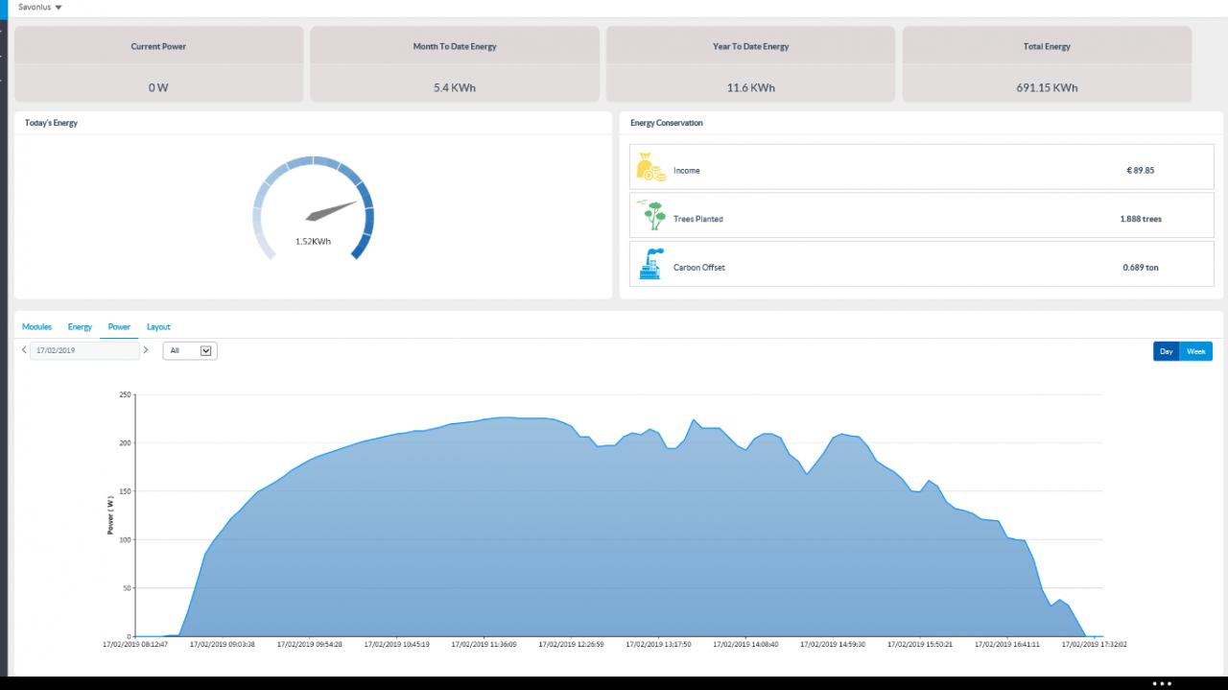This screenshot has height=690, width=1228.
Task: Click the Year To Date Energy heading
Action: (x=750, y=46)
